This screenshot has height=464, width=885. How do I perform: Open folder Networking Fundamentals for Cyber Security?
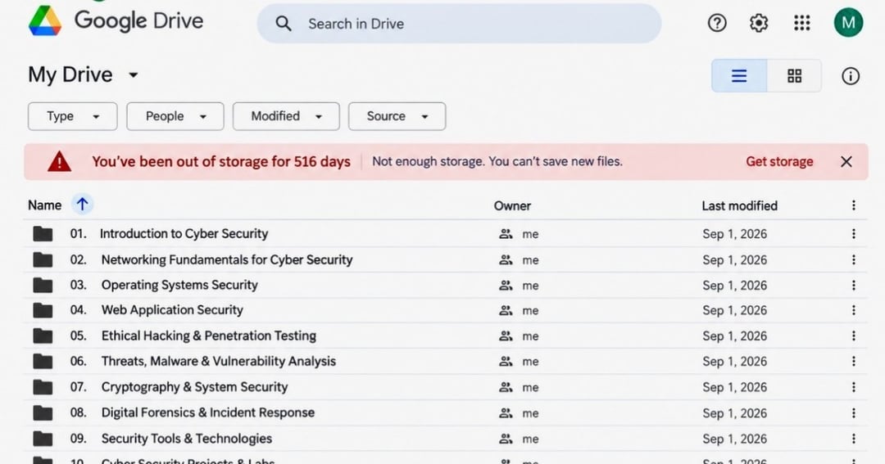coord(227,259)
